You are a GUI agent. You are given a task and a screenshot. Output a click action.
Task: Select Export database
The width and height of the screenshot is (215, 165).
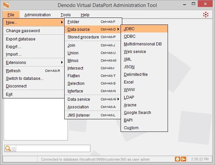[x=33, y=39]
